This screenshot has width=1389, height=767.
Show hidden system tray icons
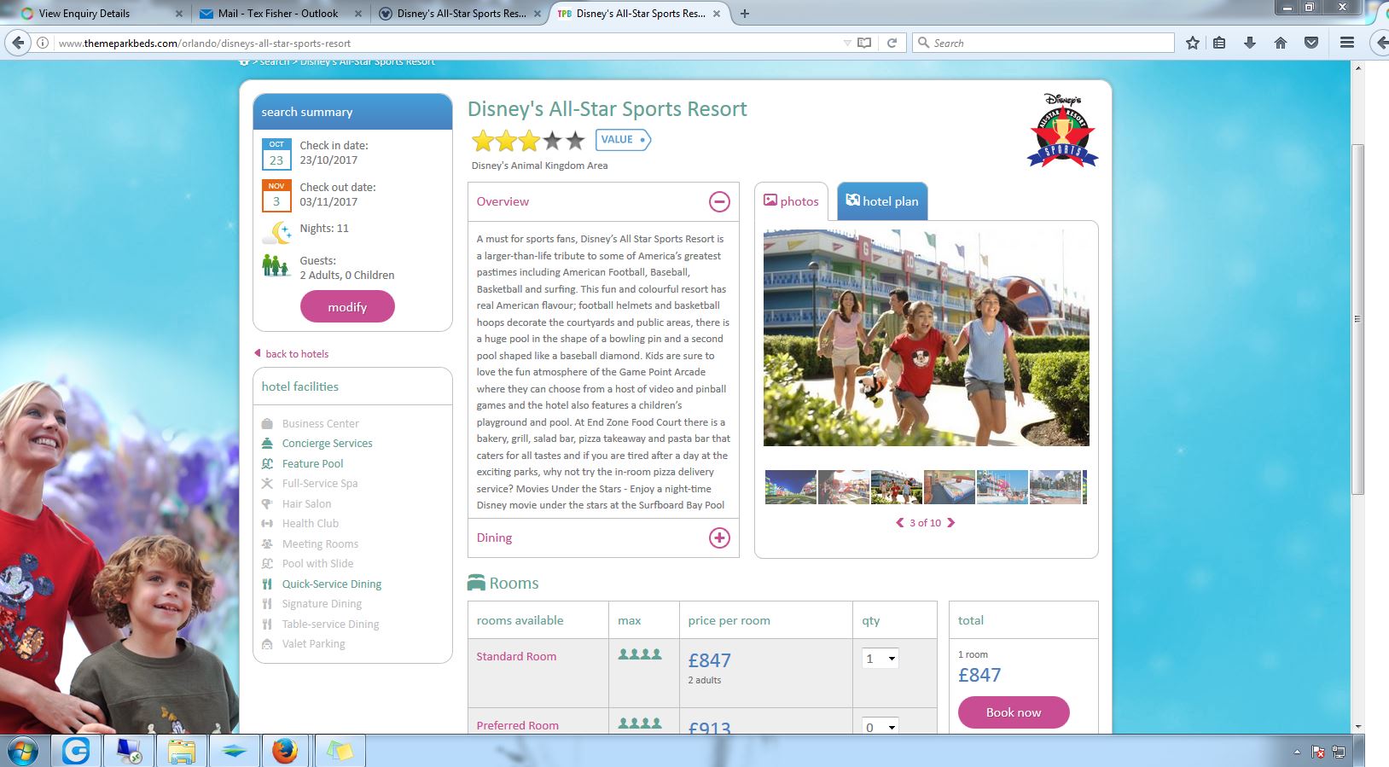click(1297, 752)
